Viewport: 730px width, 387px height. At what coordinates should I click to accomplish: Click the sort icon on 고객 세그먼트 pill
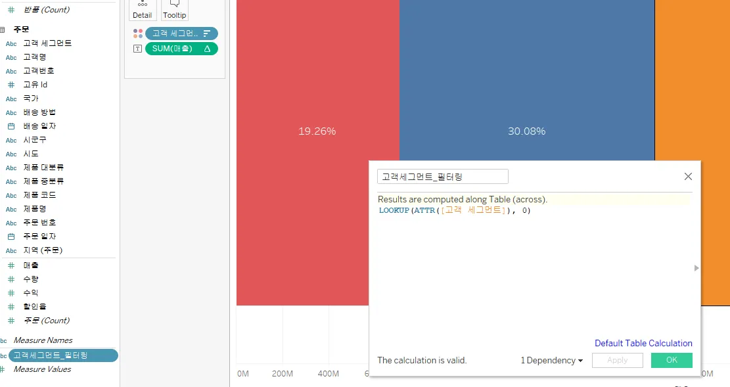click(x=207, y=34)
